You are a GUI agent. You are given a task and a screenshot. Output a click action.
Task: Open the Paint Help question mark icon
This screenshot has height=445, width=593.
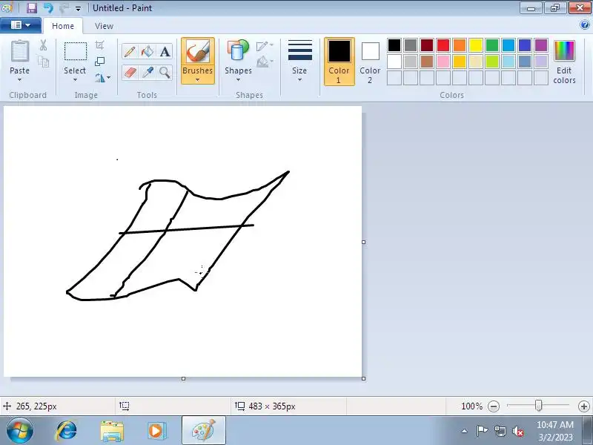584,25
